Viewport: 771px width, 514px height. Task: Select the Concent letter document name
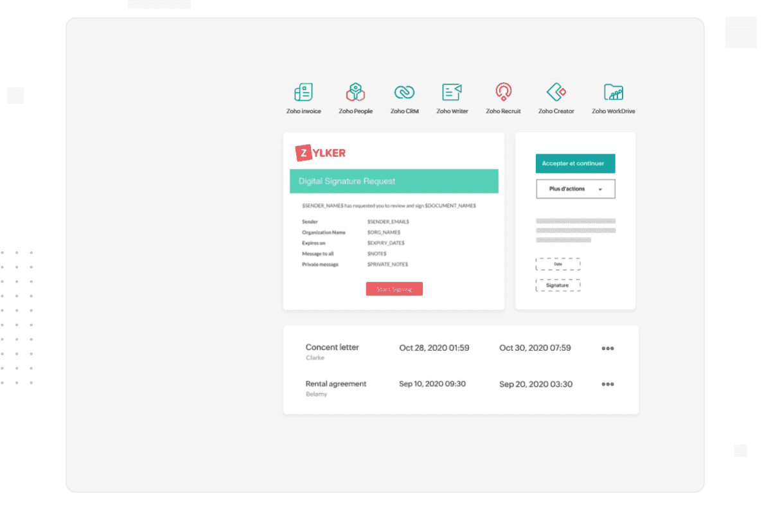coord(332,347)
